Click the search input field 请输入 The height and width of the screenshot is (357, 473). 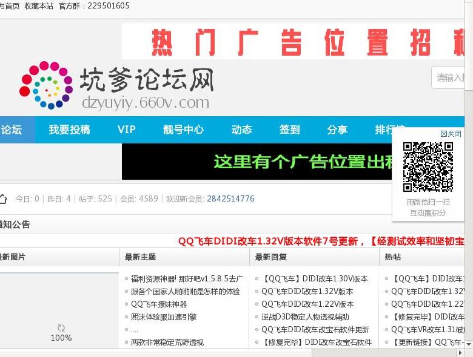tap(448, 77)
